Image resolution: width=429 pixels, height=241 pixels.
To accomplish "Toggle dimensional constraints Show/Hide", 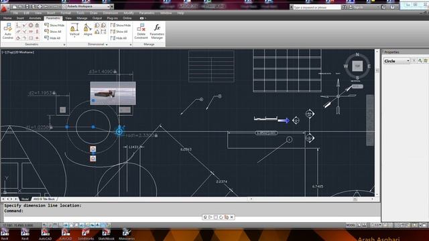I will click(x=121, y=25).
